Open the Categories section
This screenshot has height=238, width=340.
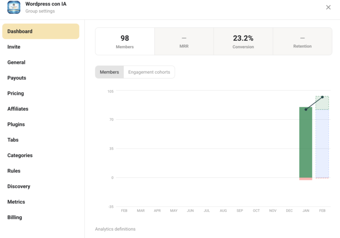pos(20,156)
